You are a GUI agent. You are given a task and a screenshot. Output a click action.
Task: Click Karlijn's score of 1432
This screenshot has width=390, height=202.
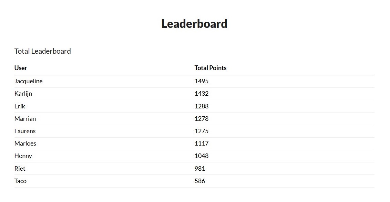click(x=202, y=94)
